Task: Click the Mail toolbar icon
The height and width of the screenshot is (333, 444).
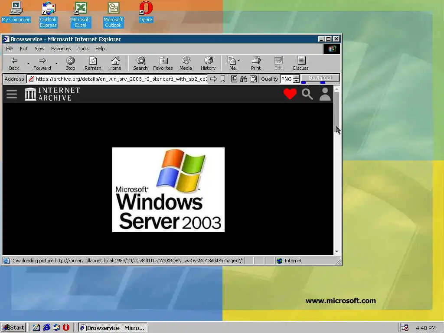Action: coord(232,63)
